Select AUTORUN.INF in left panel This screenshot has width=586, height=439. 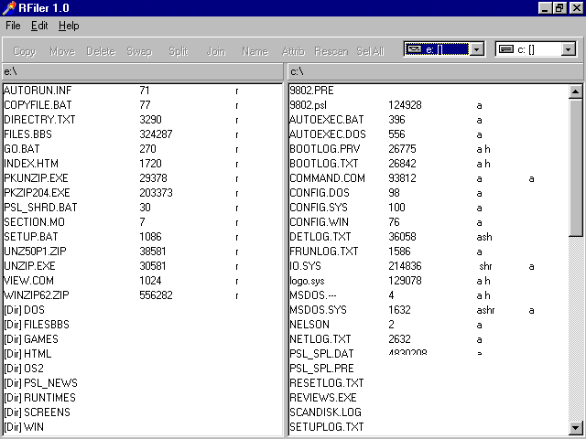pos(38,90)
